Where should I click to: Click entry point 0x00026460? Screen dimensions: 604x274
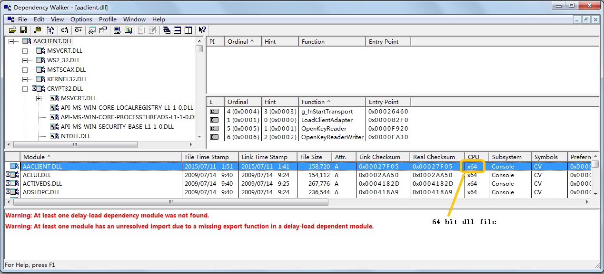click(x=388, y=112)
